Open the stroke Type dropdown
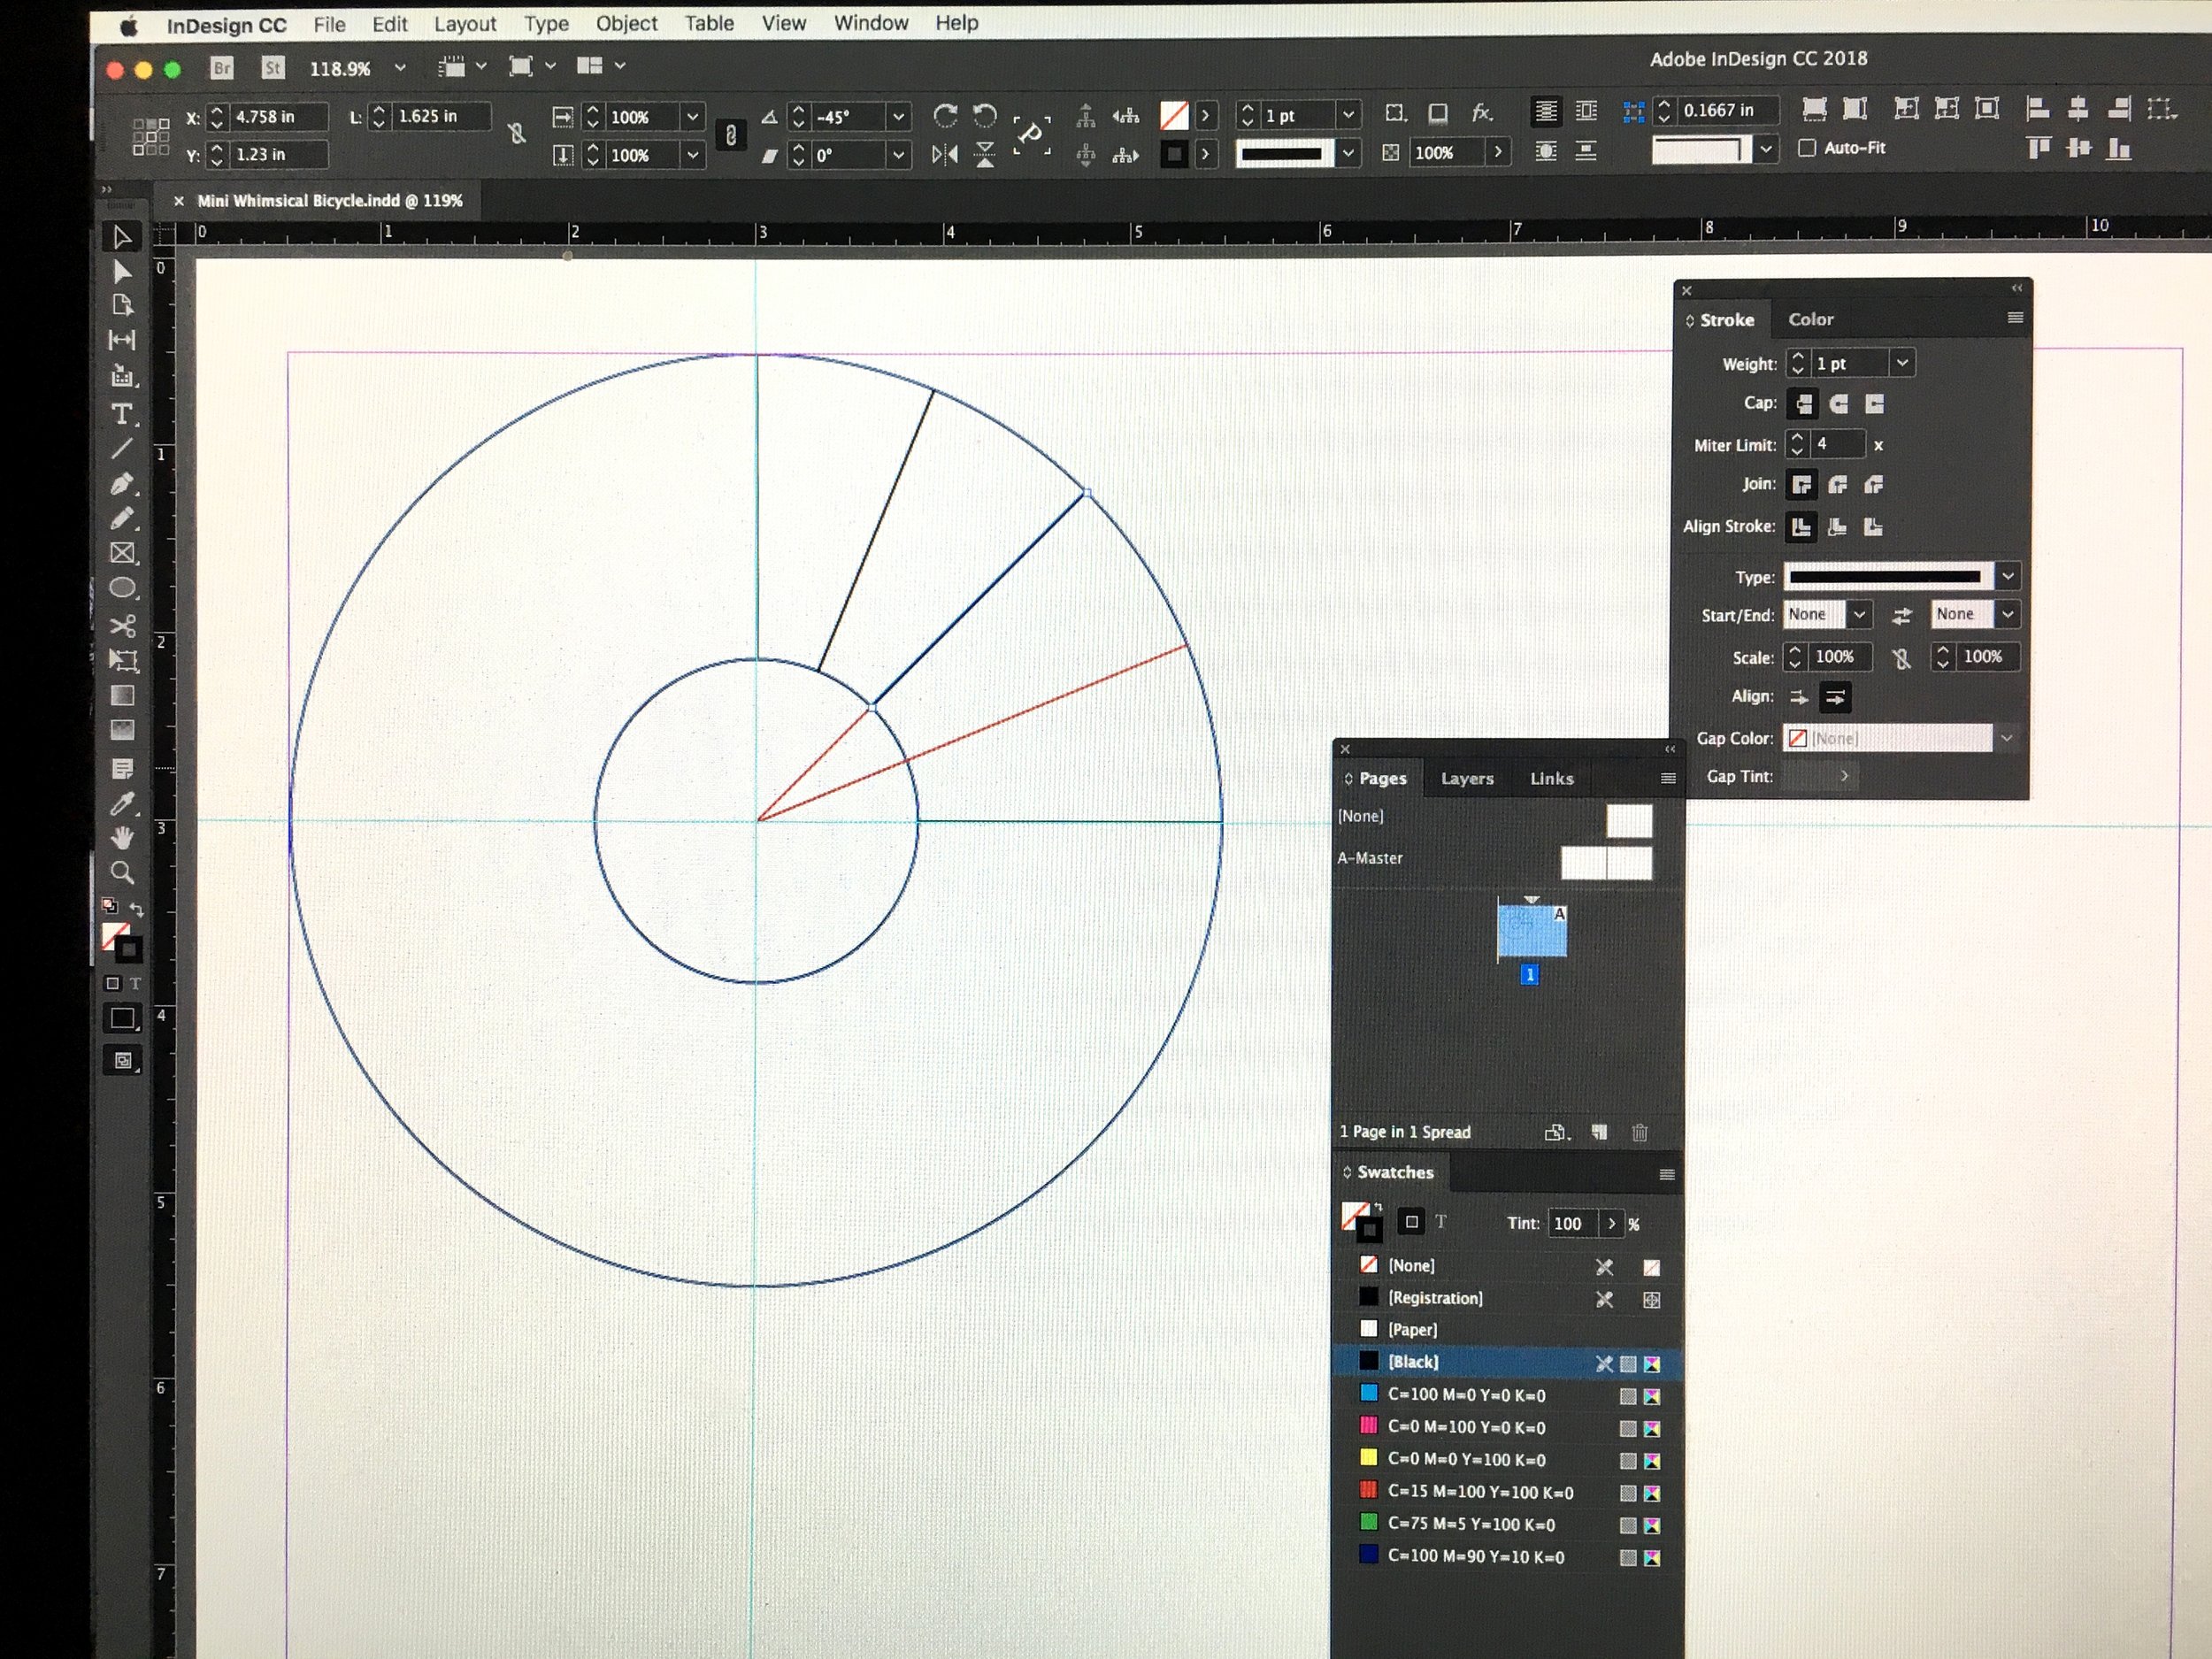 pos(2007,576)
